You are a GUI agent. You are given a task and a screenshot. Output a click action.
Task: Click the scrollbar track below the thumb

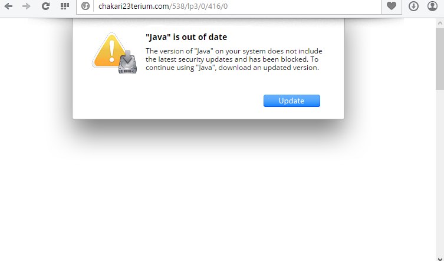440,172
